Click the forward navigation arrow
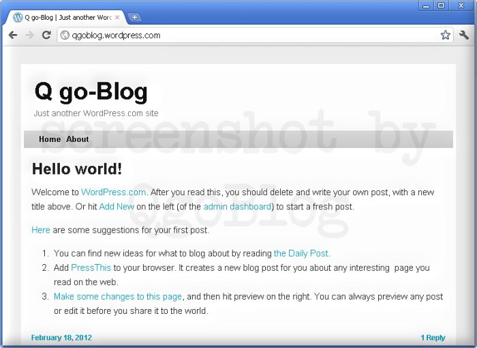This screenshot has height=348, width=477. click(29, 35)
